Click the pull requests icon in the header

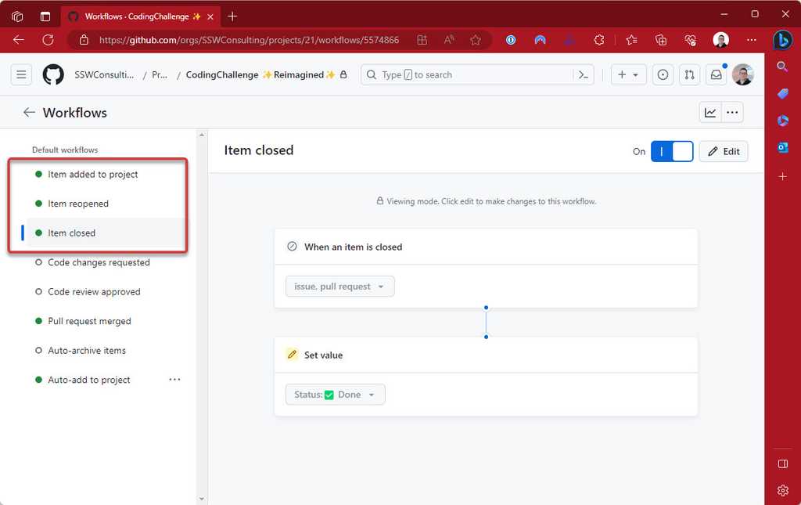(x=688, y=74)
